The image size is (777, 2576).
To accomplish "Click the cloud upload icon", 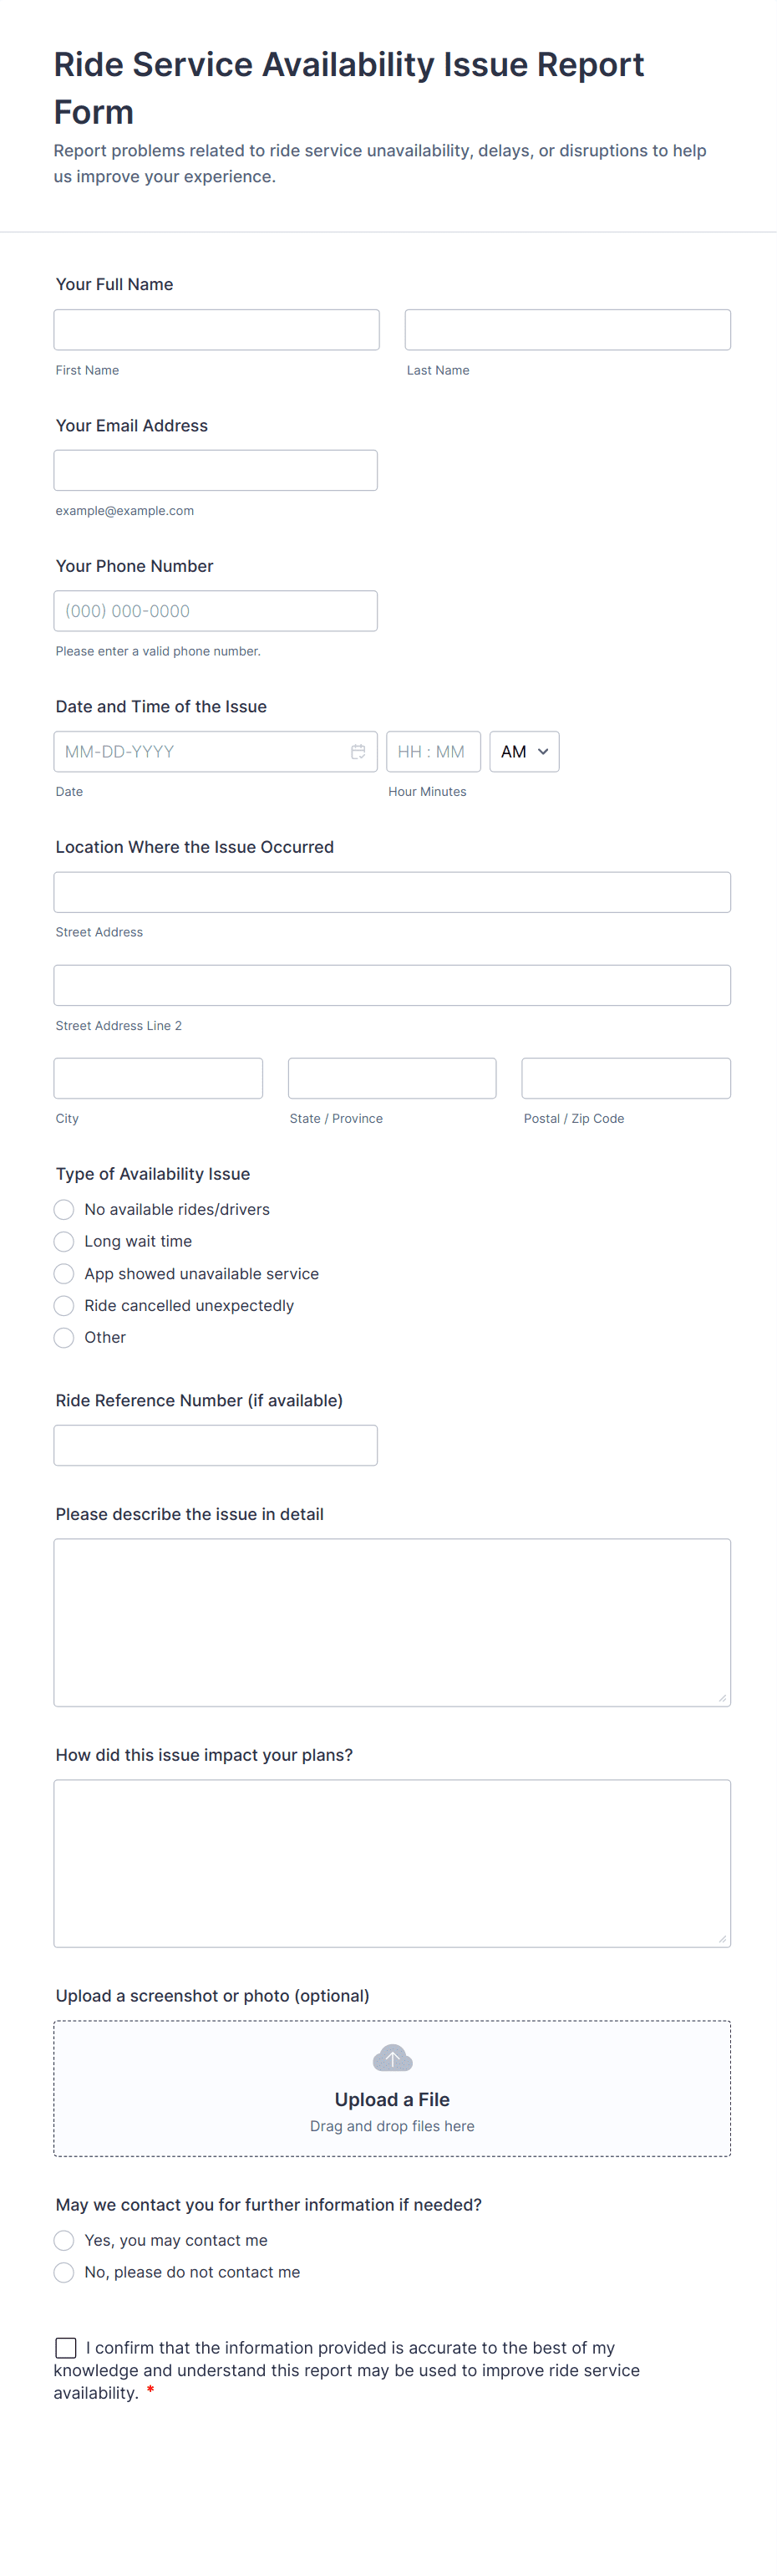I will 392,2058.
